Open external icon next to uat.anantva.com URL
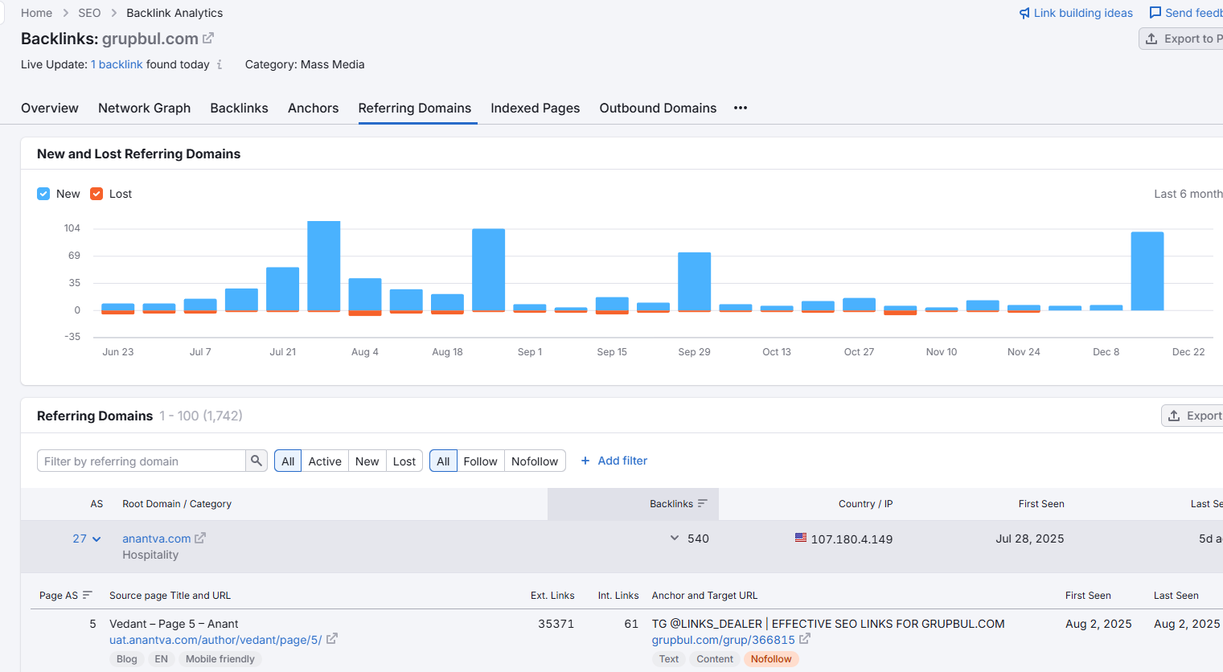 (332, 639)
